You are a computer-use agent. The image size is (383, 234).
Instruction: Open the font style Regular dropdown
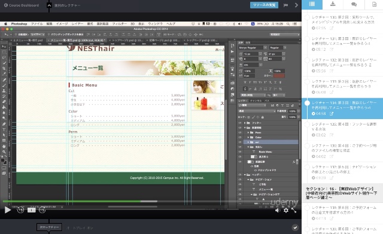277,48
